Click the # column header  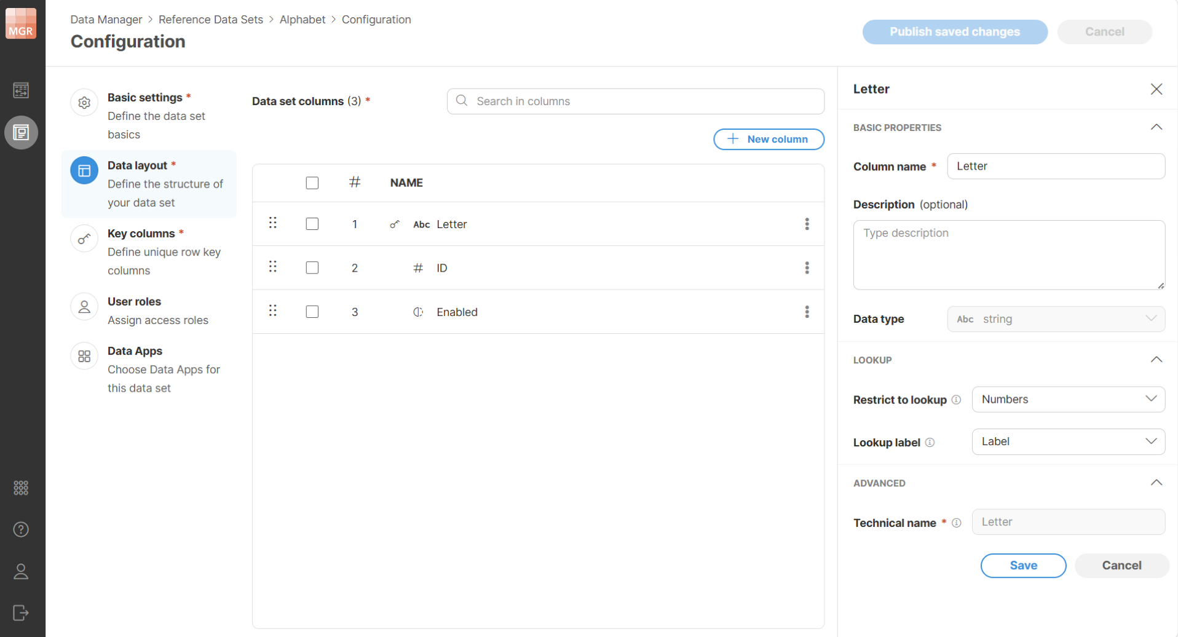354,182
